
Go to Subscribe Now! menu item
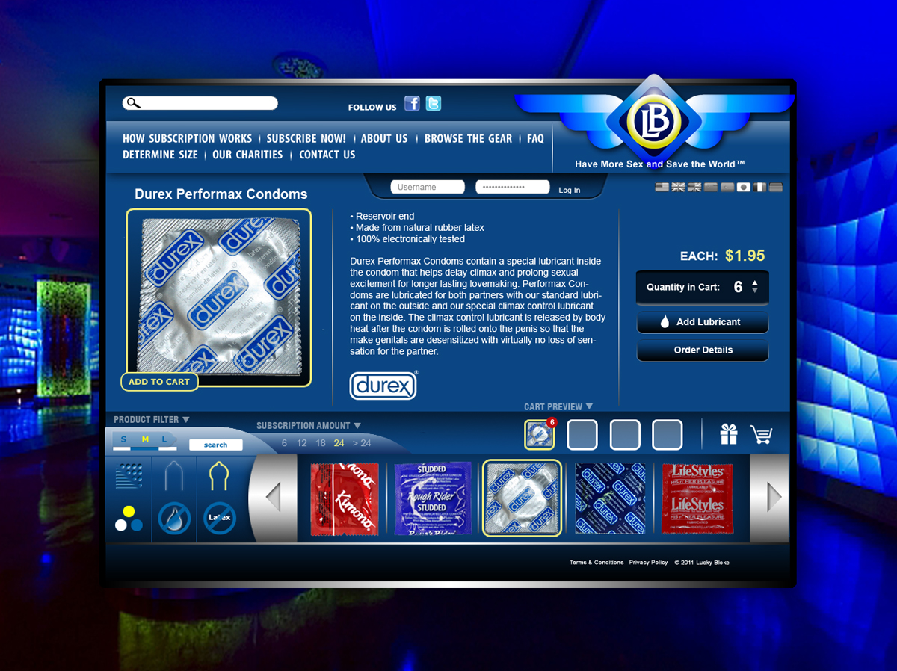click(306, 138)
